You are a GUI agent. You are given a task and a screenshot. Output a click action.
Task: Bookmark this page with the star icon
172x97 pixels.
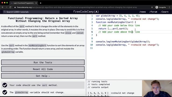tap(152, 7)
